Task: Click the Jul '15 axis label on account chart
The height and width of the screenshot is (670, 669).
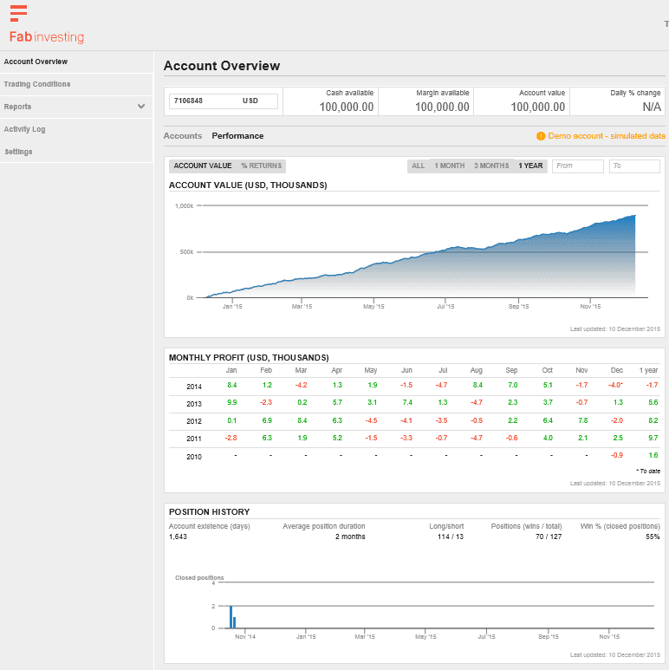Action: pyautogui.click(x=445, y=306)
